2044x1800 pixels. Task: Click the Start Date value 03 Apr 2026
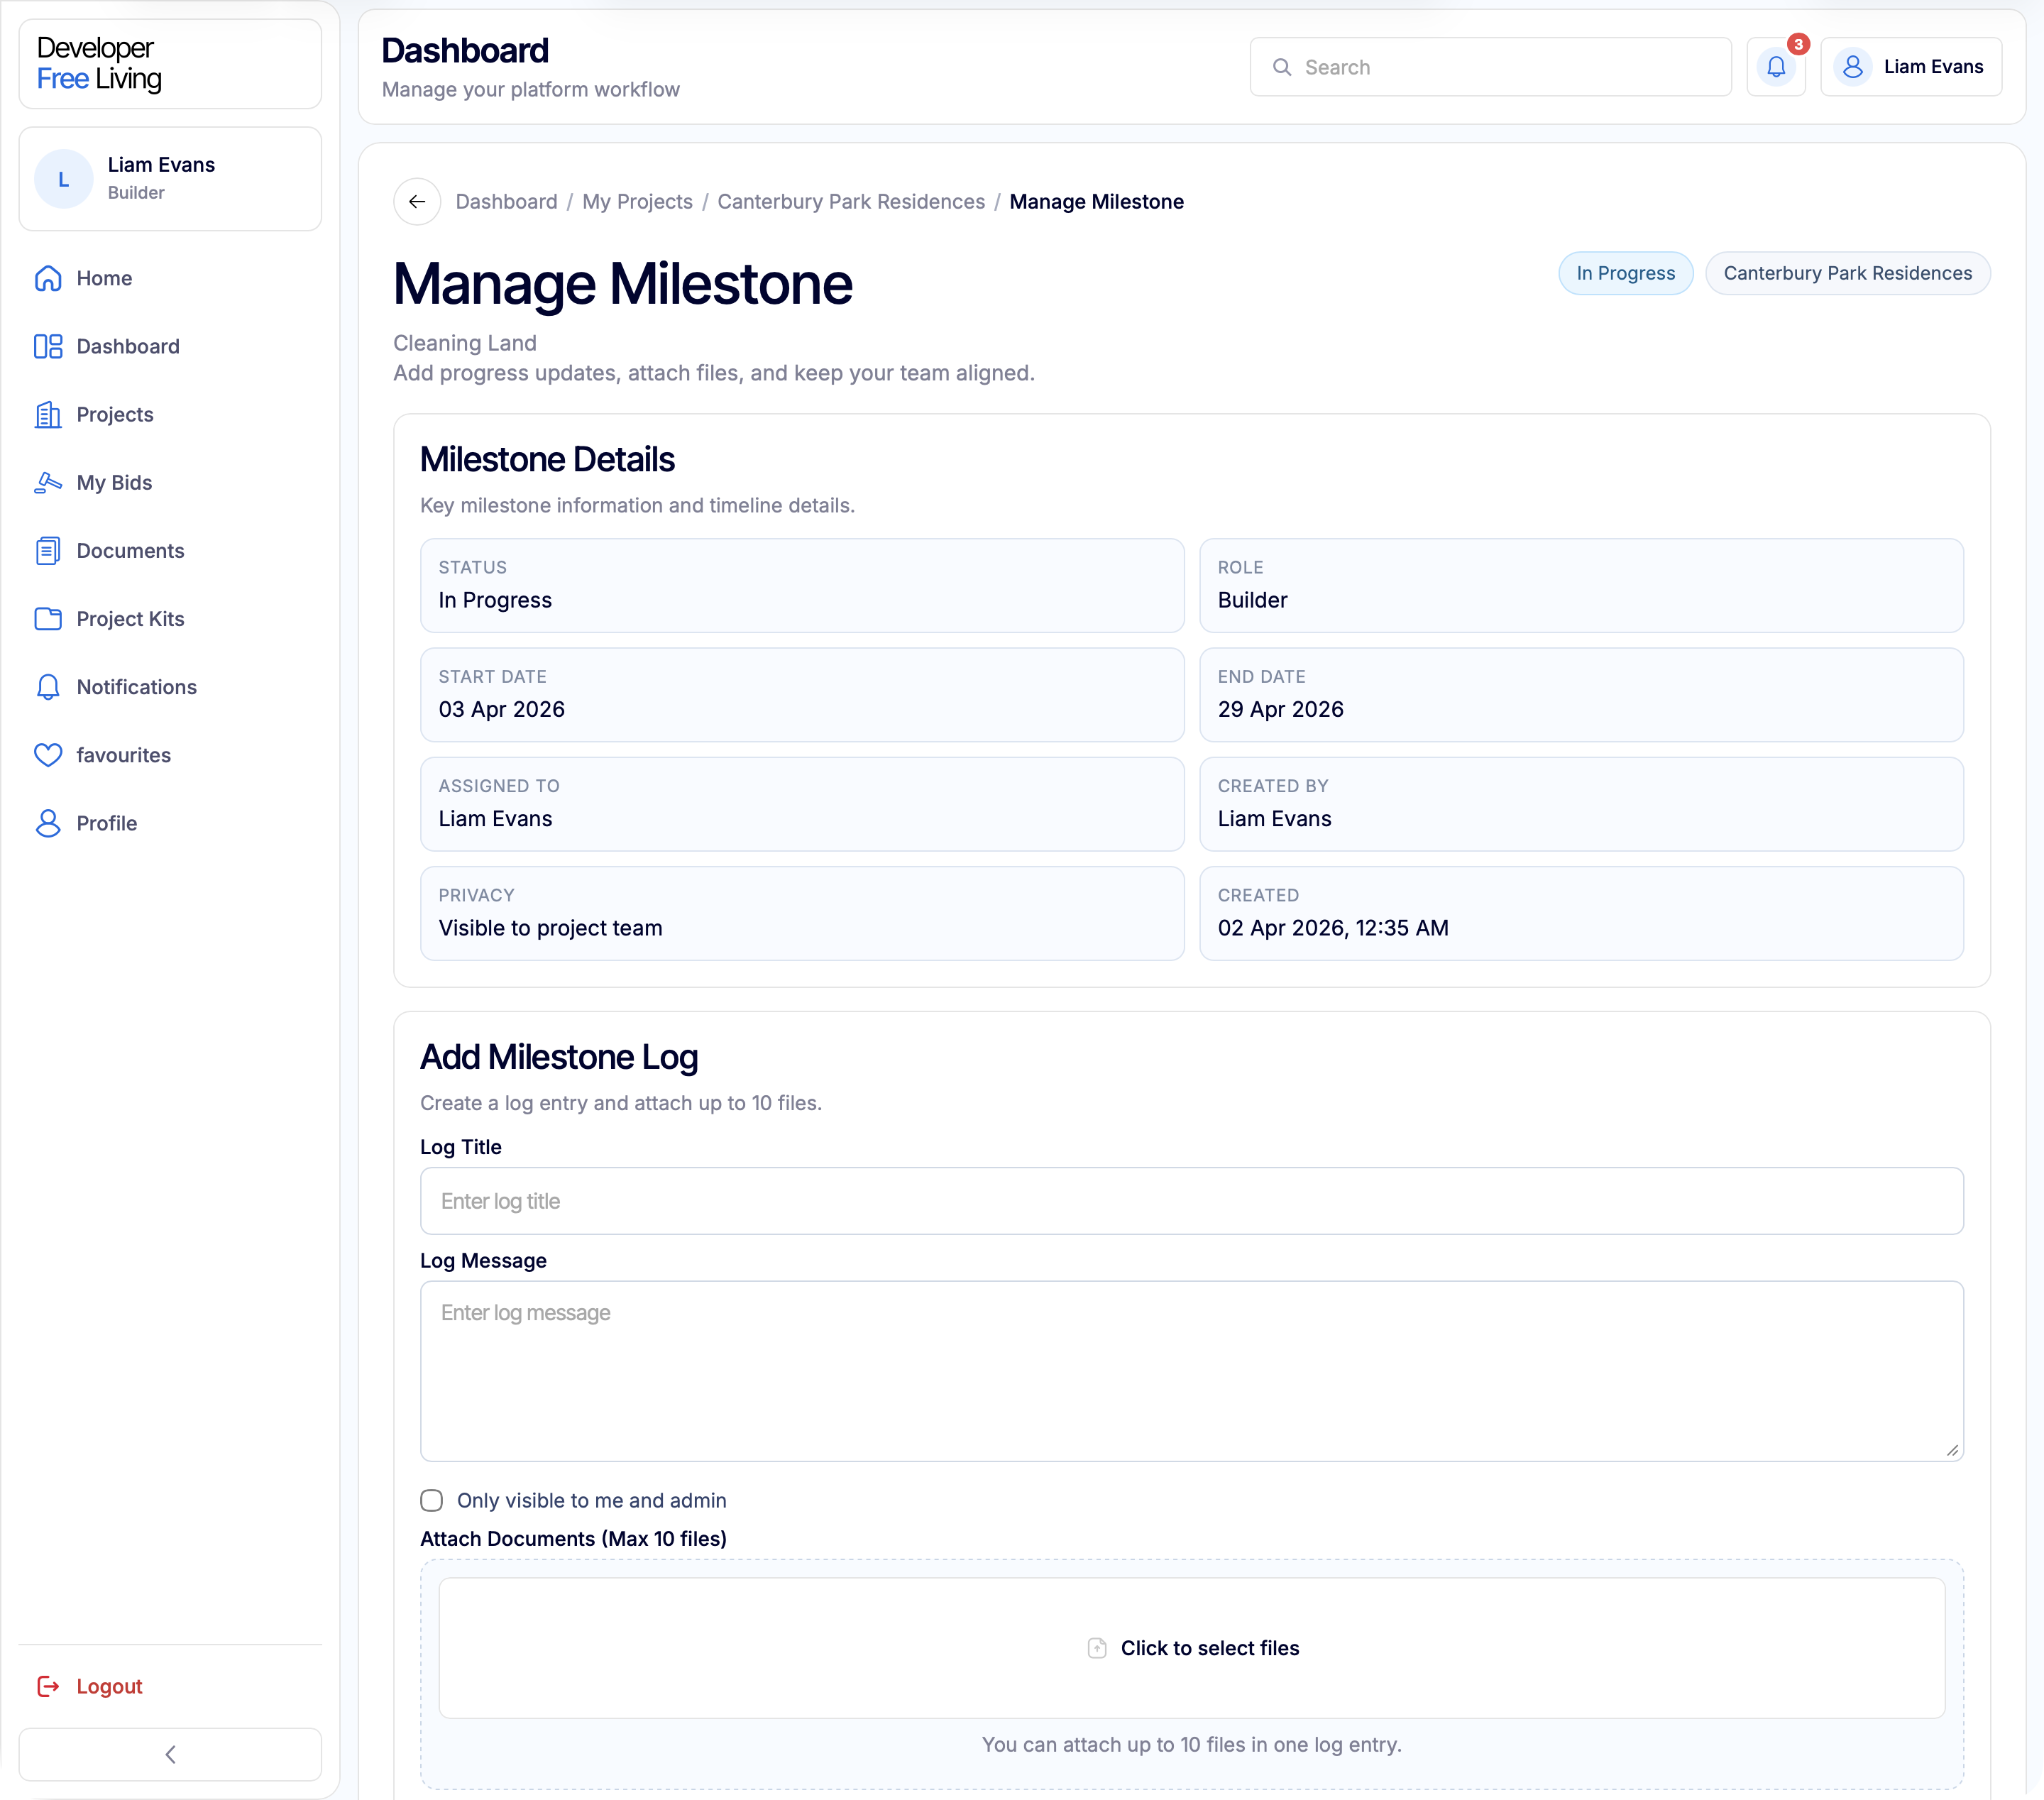point(501,709)
